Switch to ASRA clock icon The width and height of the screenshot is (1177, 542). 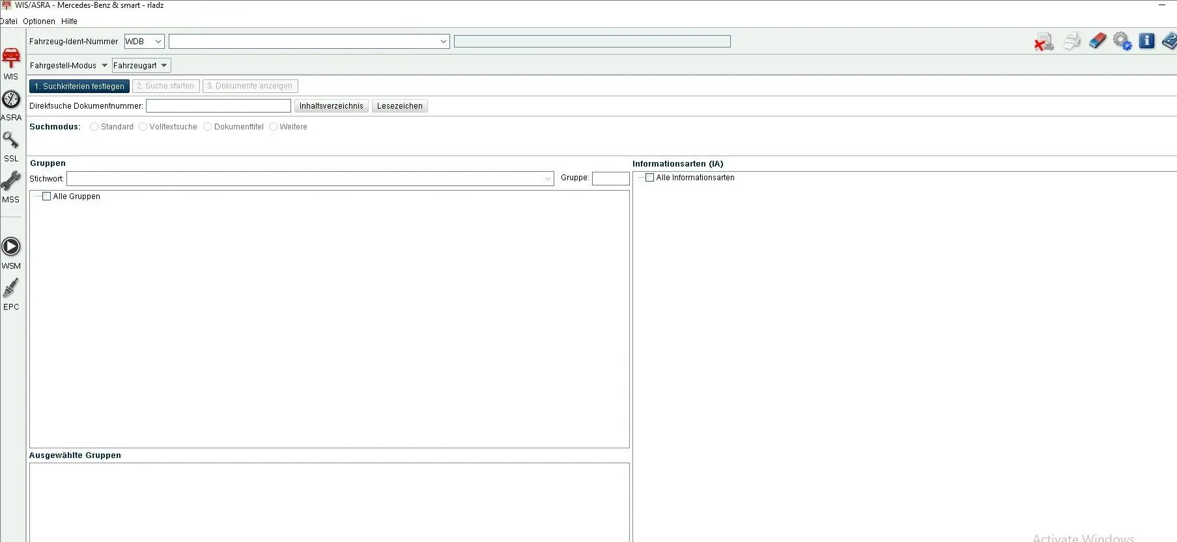tap(11, 100)
